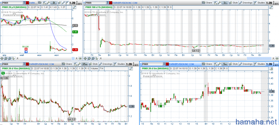Open Style menu in 1h chart
The width and height of the screenshot is (279, 125).
[234, 3]
